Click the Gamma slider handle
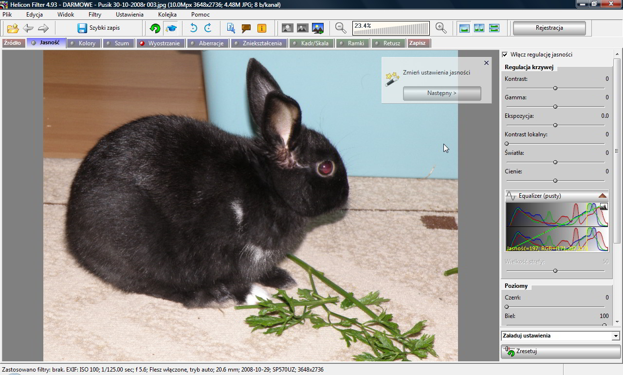 pyautogui.click(x=555, y=107)
